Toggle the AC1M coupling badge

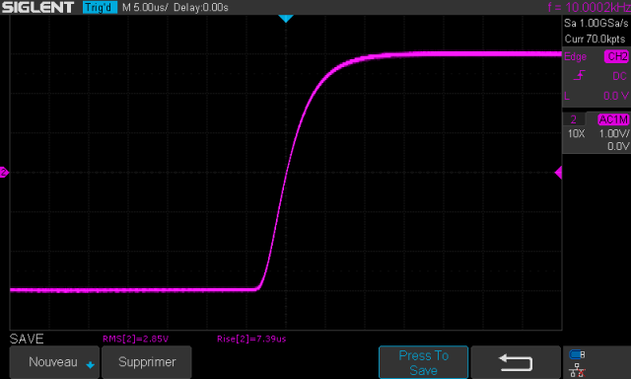[613, 119]
